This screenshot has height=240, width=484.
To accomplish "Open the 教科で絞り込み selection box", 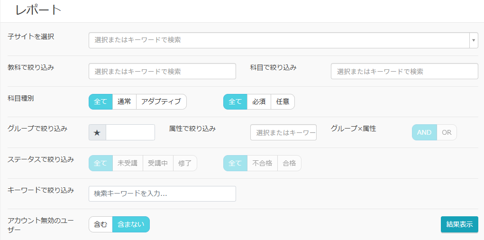I will pos(162,72).
